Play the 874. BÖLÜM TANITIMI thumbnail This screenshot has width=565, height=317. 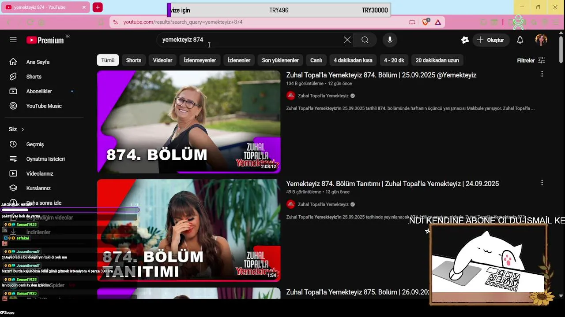[x=188, y=230]
